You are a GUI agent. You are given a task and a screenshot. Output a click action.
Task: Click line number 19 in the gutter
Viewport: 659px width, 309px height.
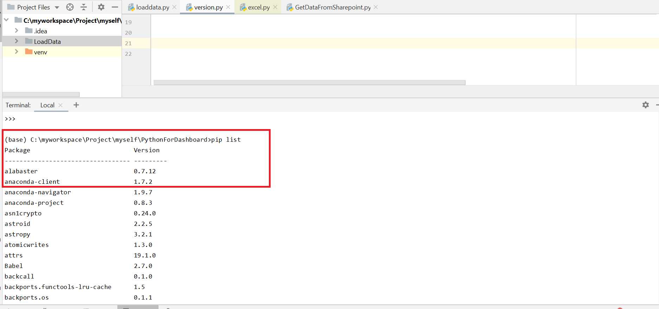128,22
